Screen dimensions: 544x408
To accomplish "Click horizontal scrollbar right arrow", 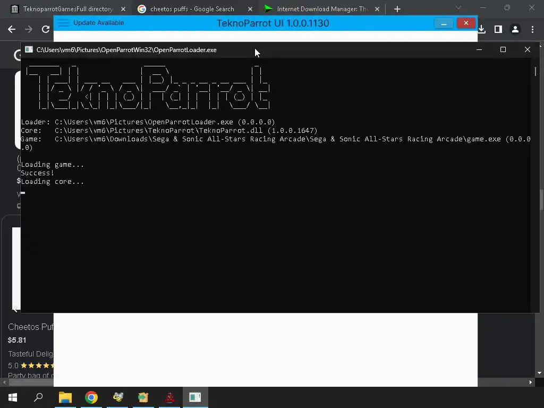I will (531, 382).
